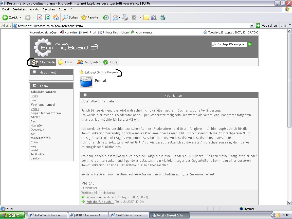Open the browser Home page icon
292x219 pixels.
pyautogui.click(x=56, y=17)
